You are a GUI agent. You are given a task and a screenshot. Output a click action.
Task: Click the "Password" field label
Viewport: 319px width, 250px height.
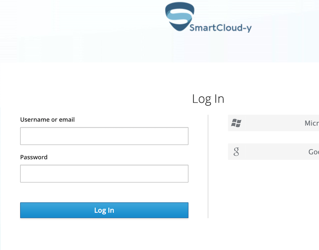[34, 157]
